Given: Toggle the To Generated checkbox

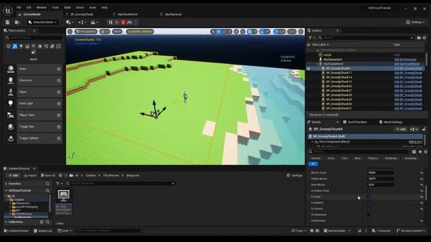Looking at the screenshot, I should pos(369,215).
